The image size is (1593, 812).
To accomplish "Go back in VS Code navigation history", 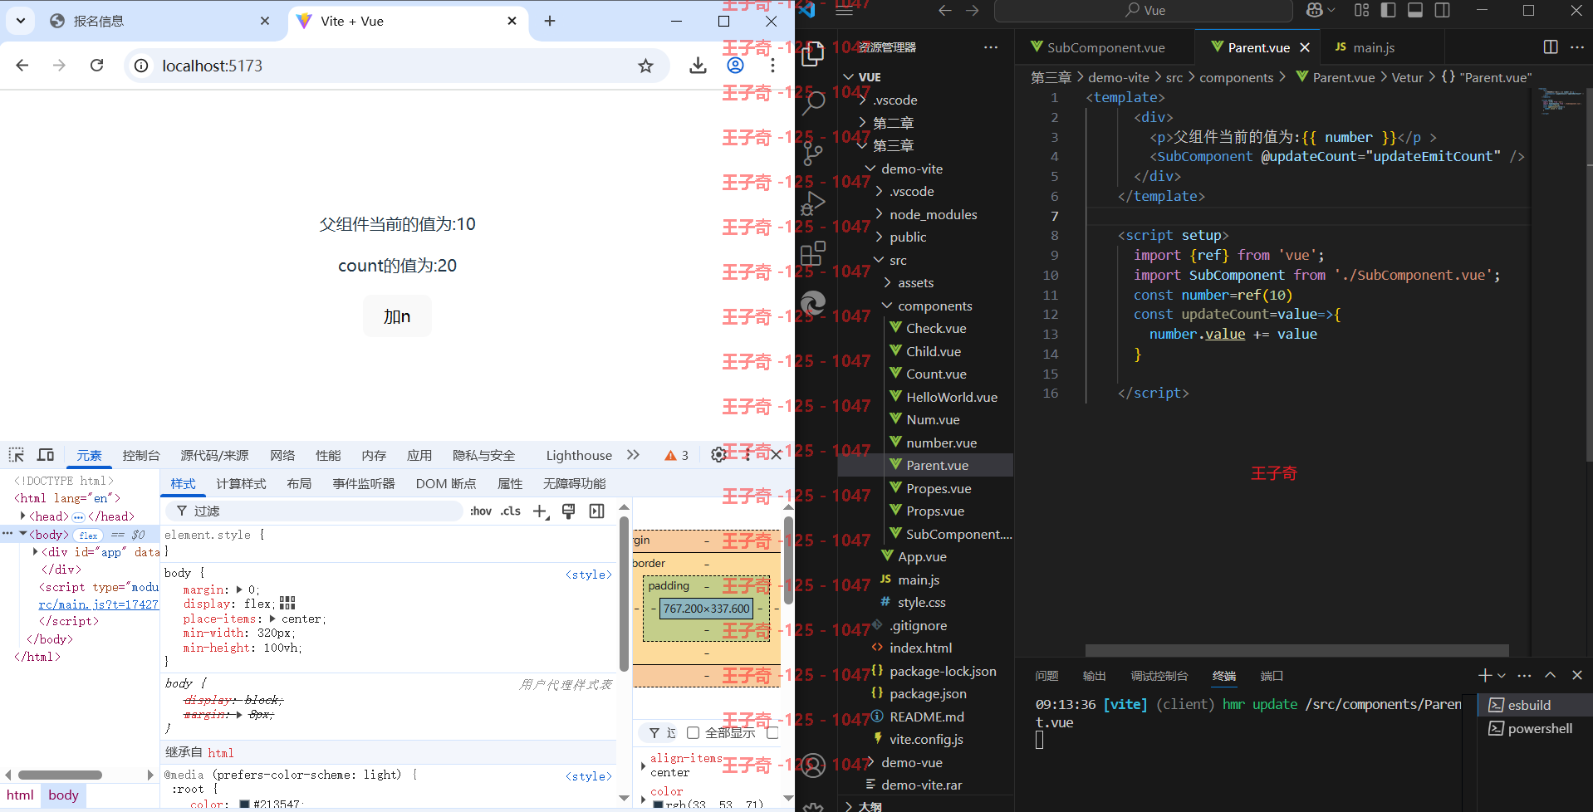I will [944, 10].
